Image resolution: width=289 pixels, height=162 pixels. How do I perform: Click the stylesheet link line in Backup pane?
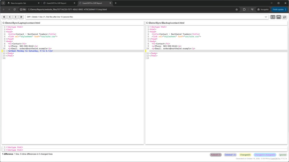[x=176, y=37]
